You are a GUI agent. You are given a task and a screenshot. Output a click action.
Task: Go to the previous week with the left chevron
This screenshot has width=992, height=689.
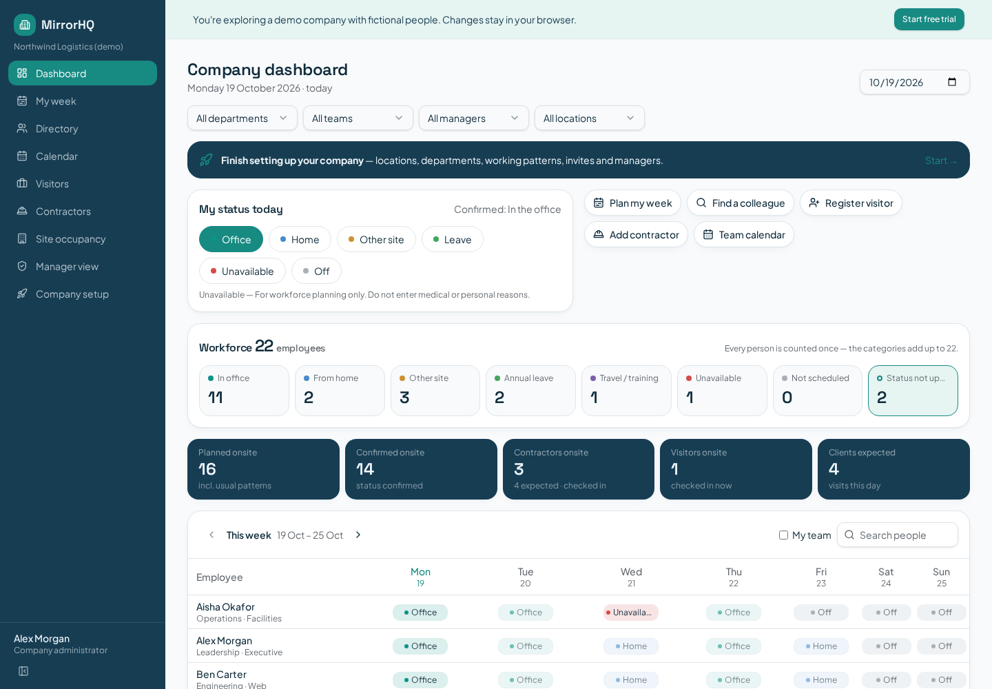click(x=211, y=535)
